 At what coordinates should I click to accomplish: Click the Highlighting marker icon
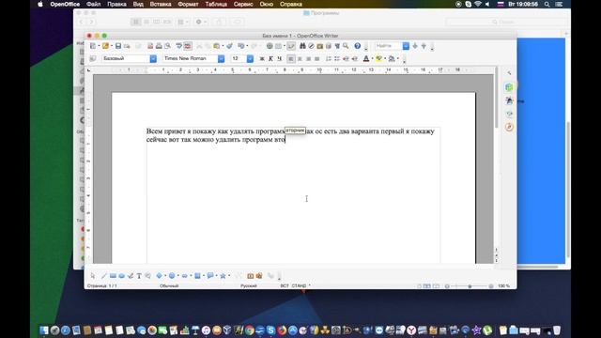point(378,58)
